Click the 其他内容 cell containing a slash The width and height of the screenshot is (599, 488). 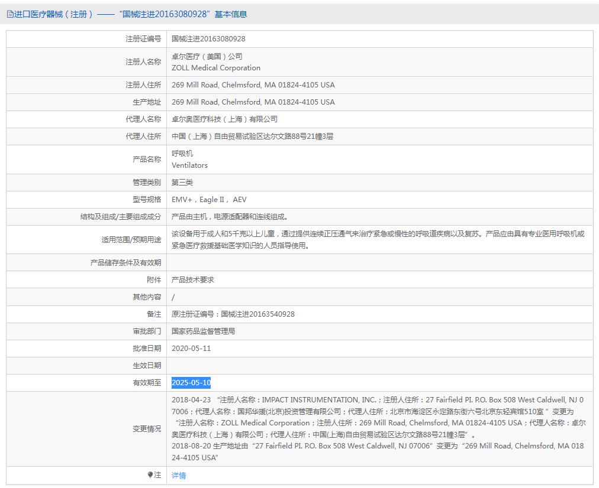click(173, 297)
